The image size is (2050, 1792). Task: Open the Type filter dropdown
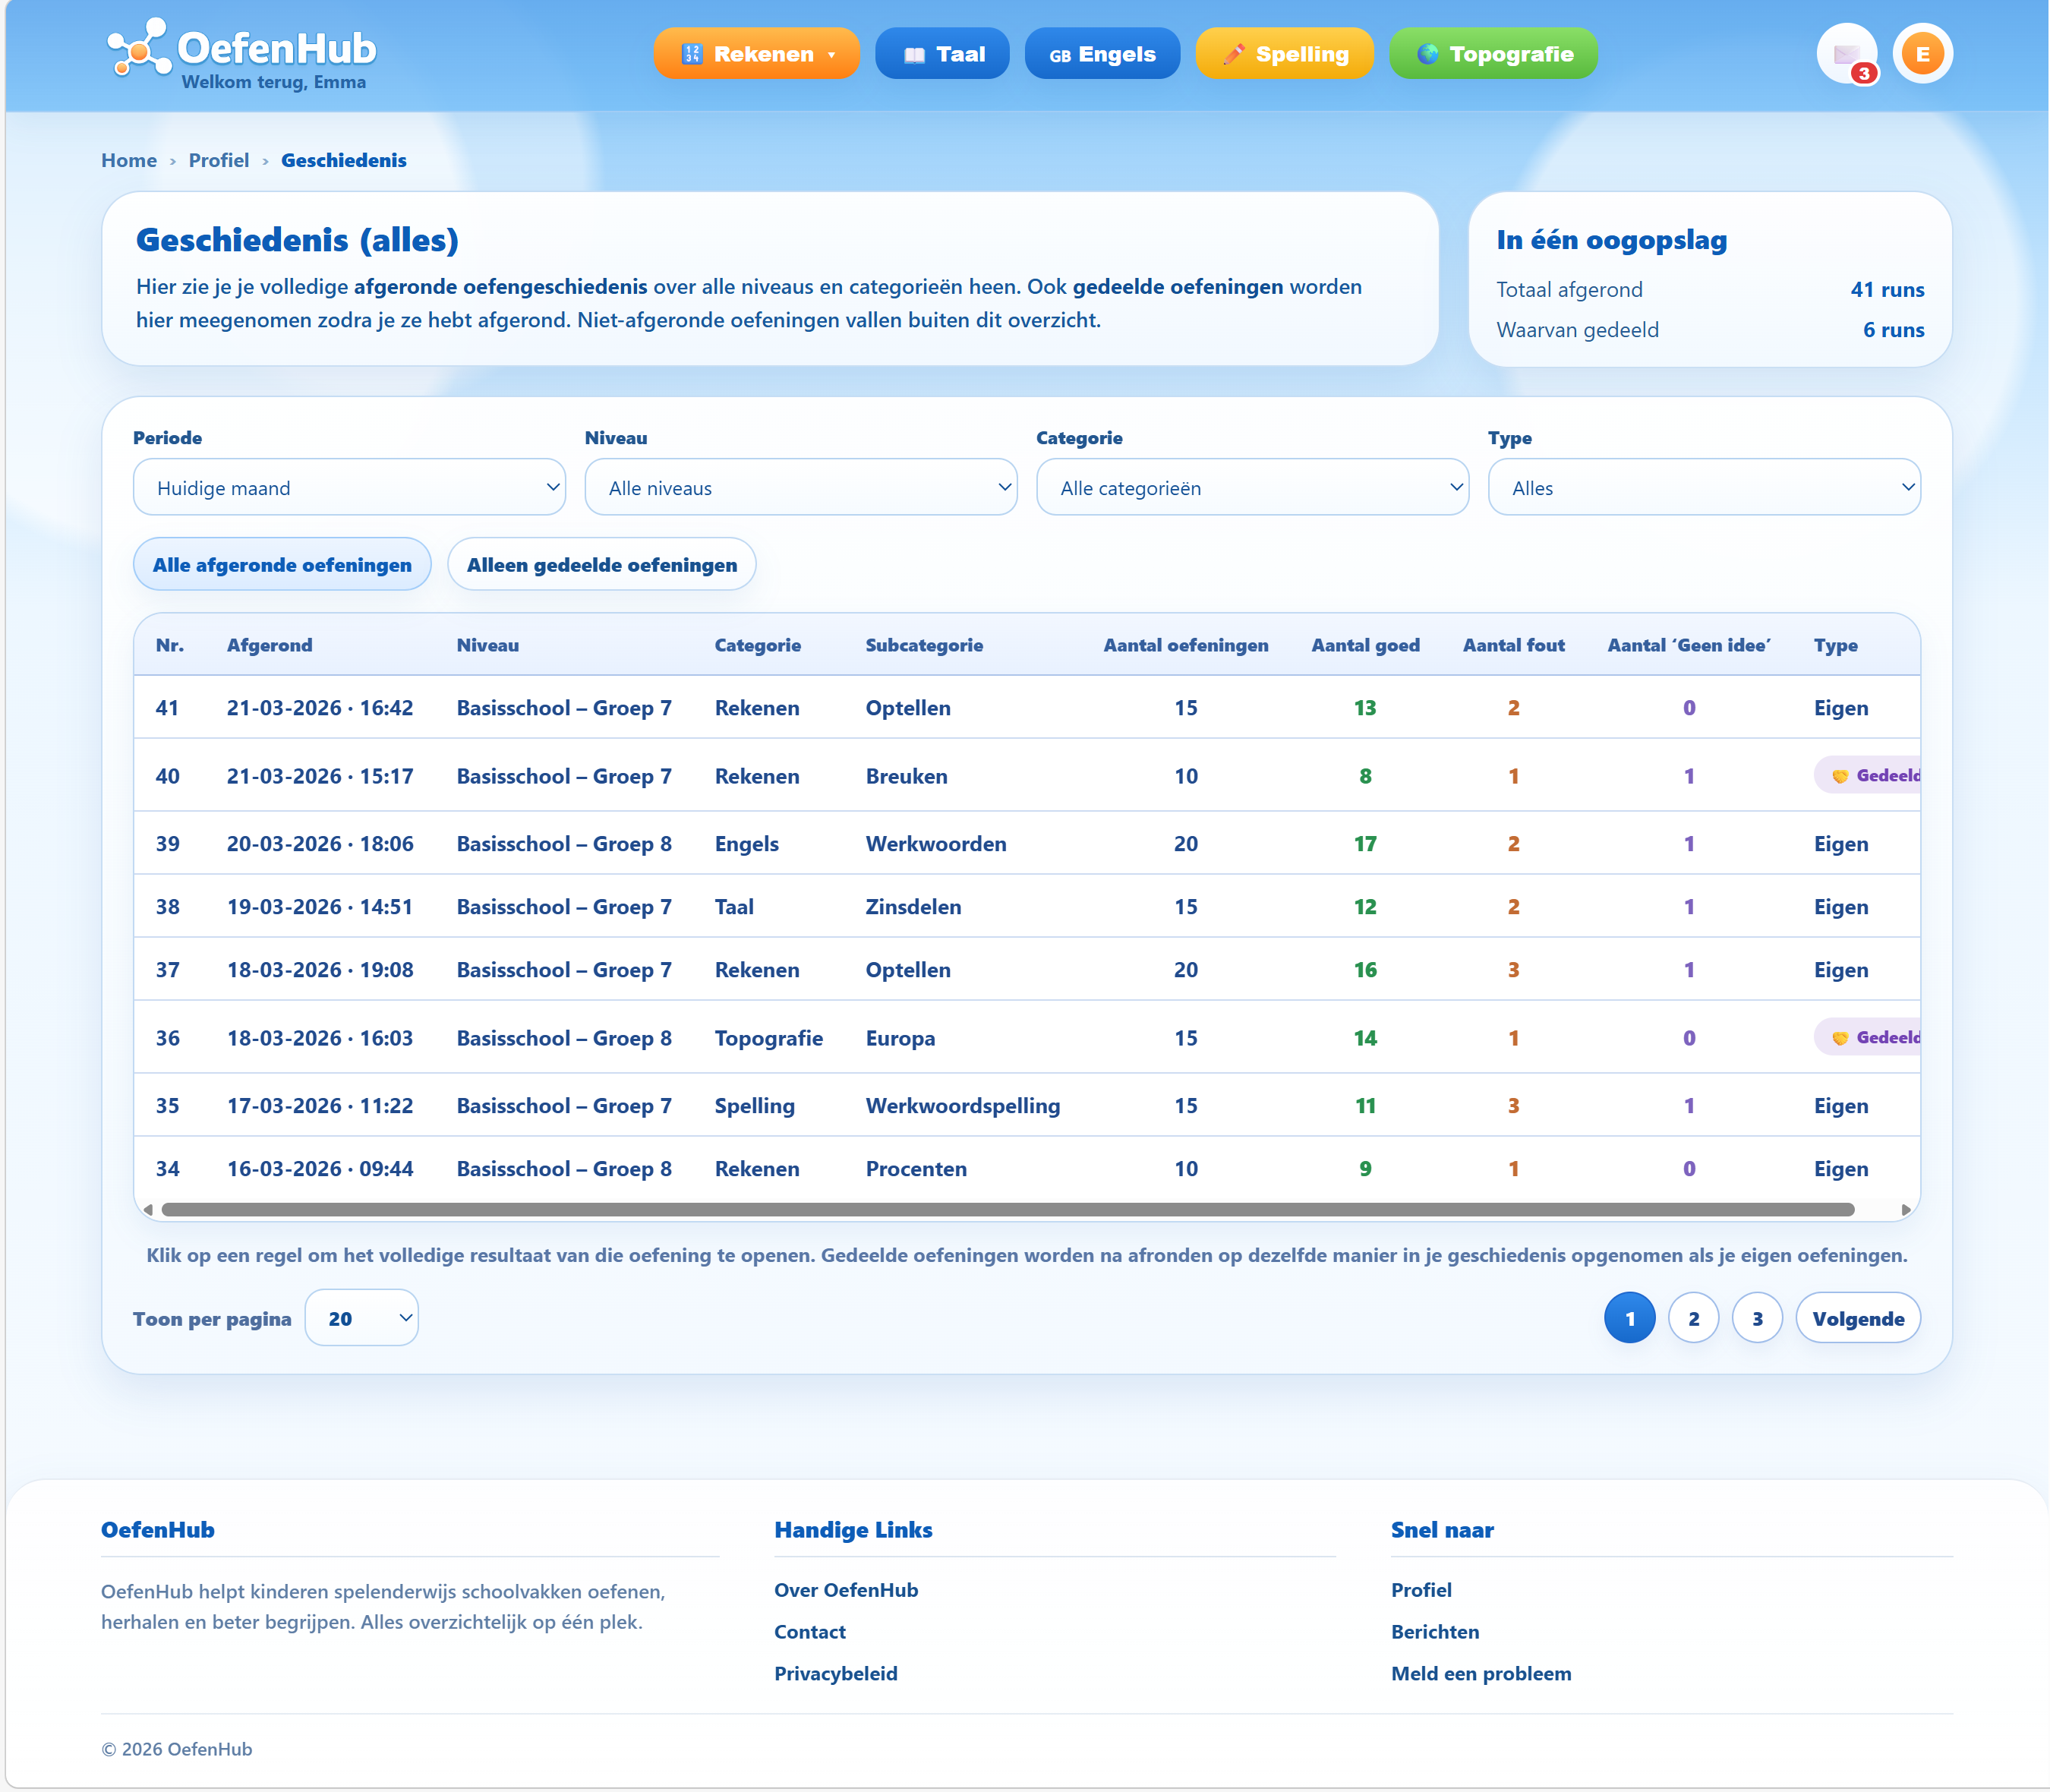(1704, 488)
